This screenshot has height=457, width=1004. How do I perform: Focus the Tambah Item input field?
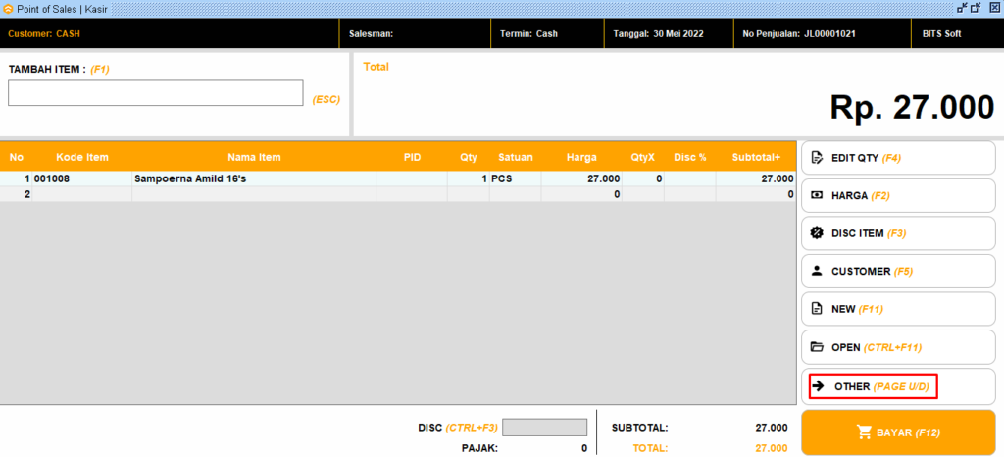click(x=156, y=93)
